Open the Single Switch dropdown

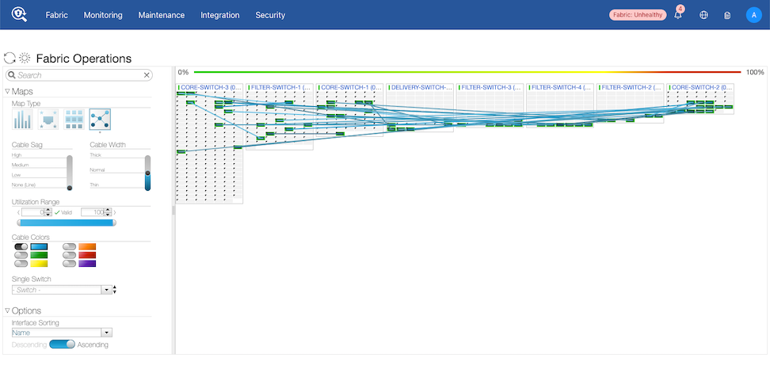pos(63,290)
